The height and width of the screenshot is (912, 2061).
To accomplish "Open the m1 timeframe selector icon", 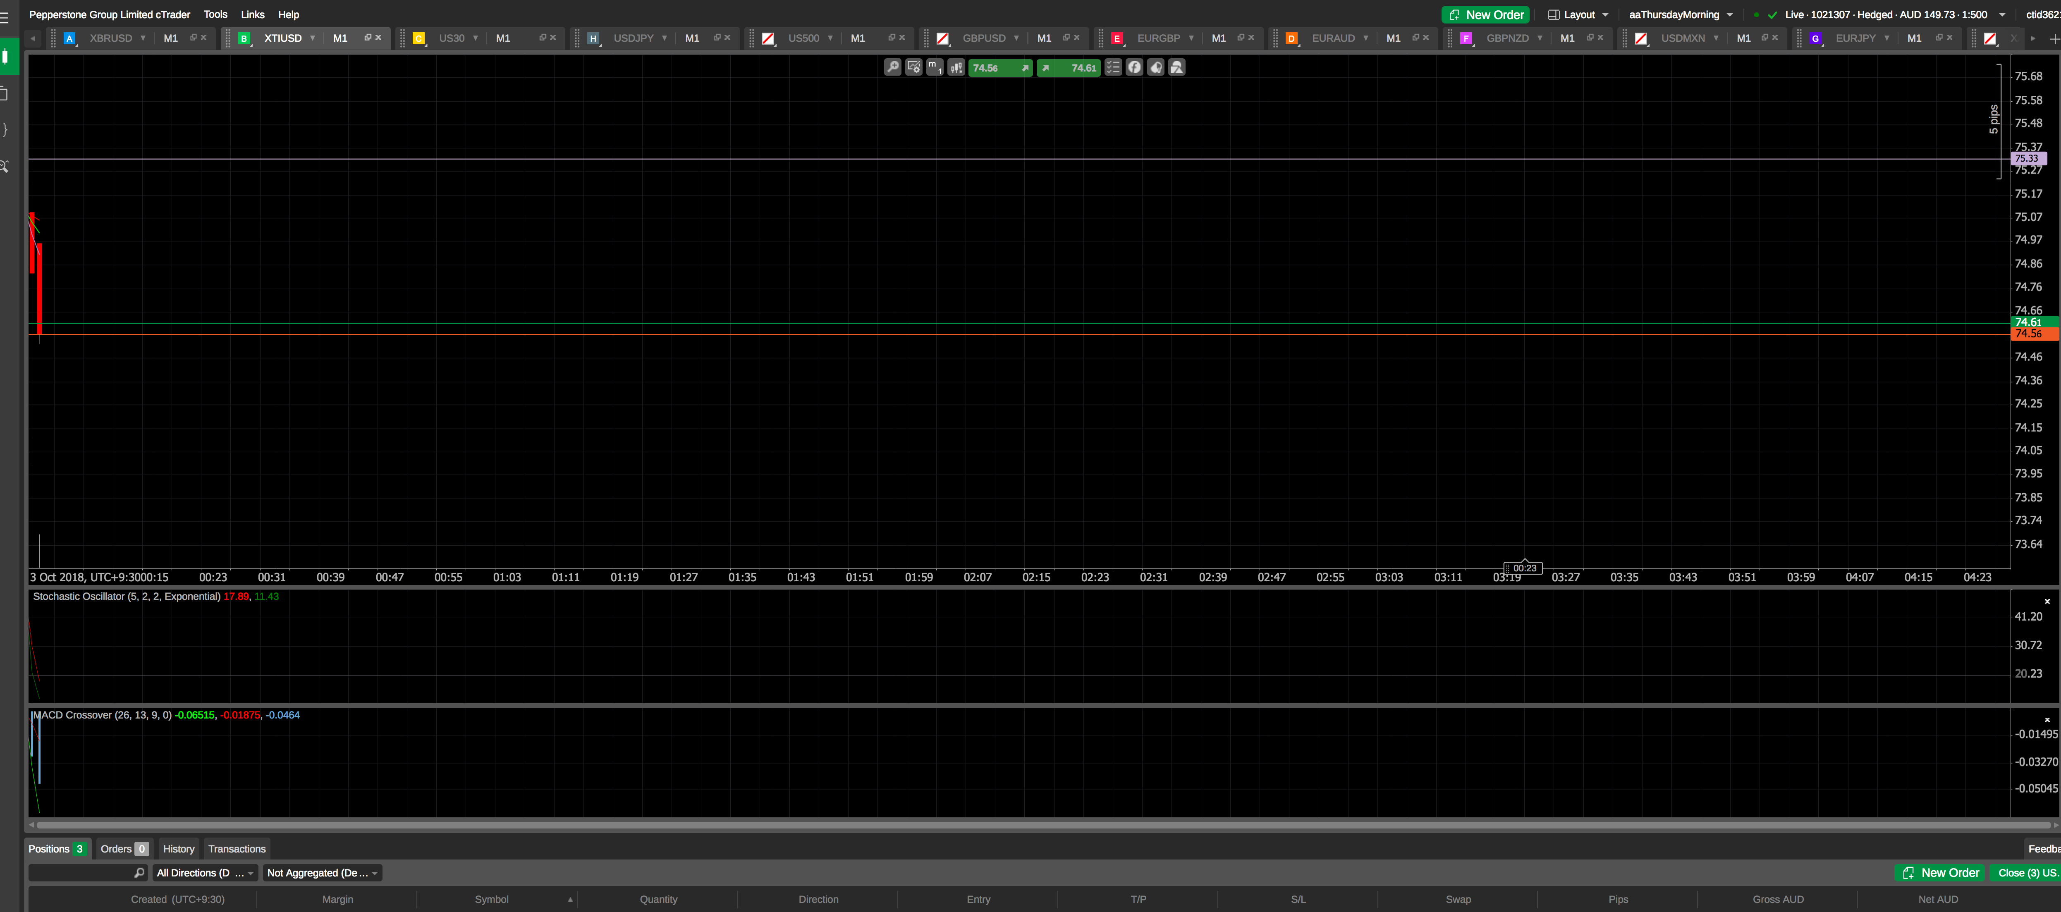I will click(x=935, y=67).
